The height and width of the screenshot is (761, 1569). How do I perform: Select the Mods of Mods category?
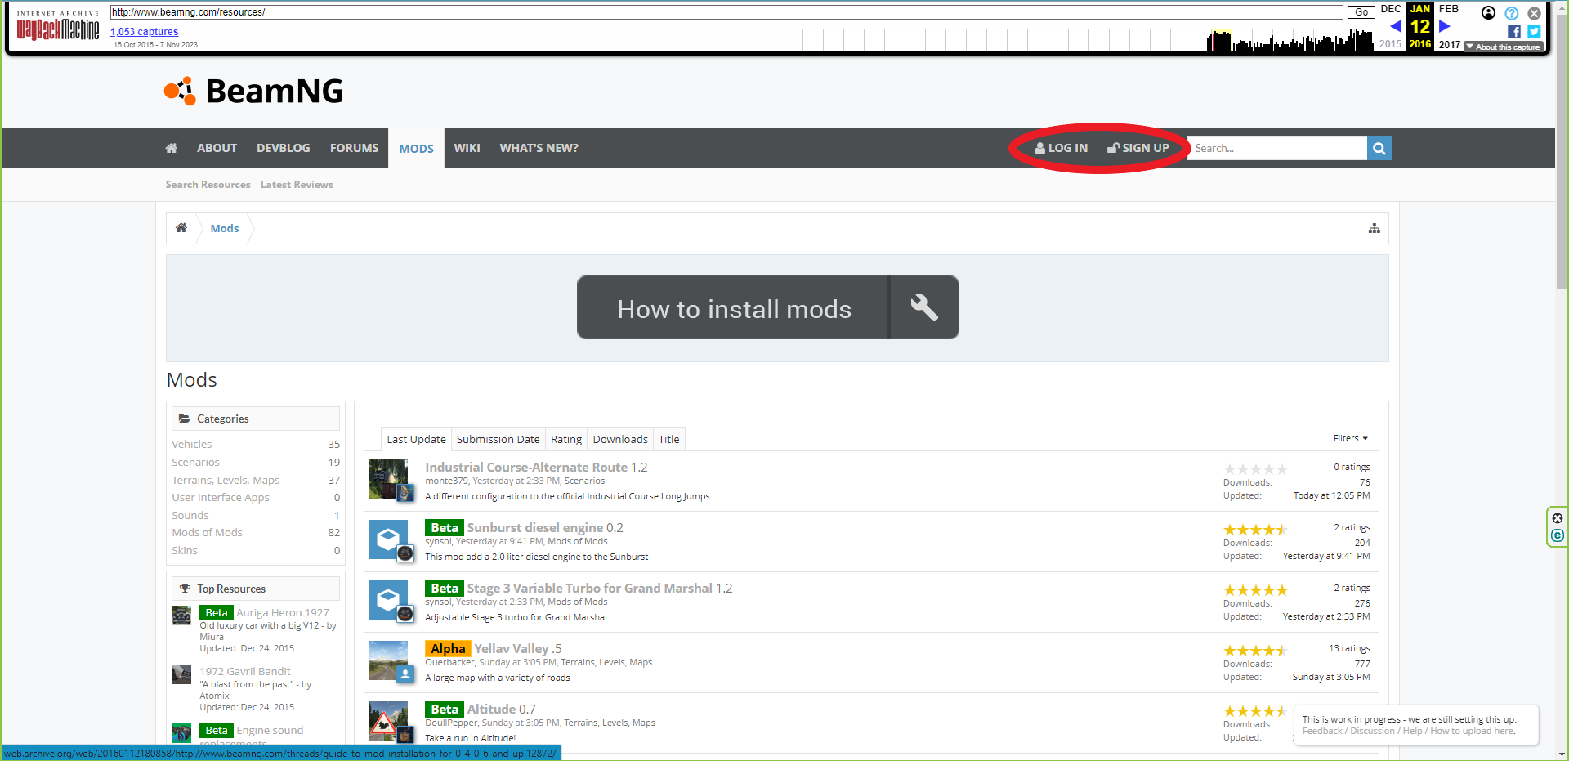pyautogui.click(x=208, y=532)
